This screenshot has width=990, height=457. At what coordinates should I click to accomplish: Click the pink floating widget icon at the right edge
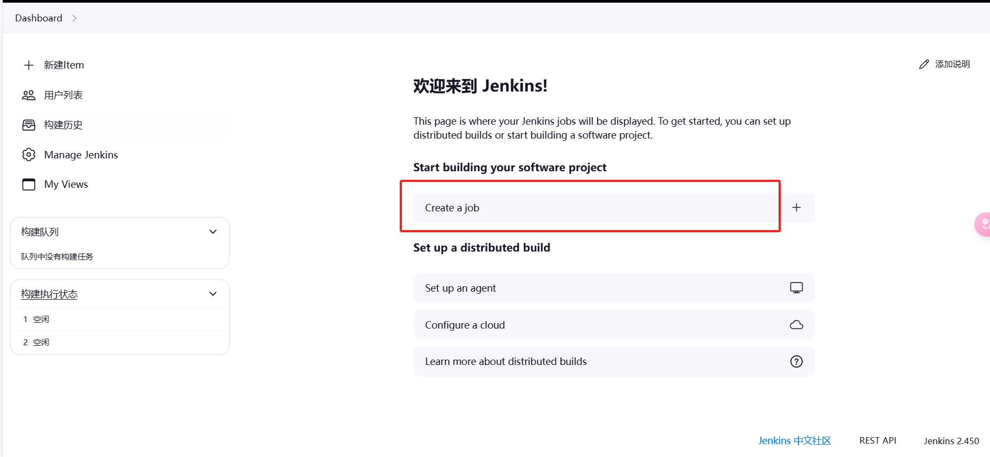(x=983, y=224)
